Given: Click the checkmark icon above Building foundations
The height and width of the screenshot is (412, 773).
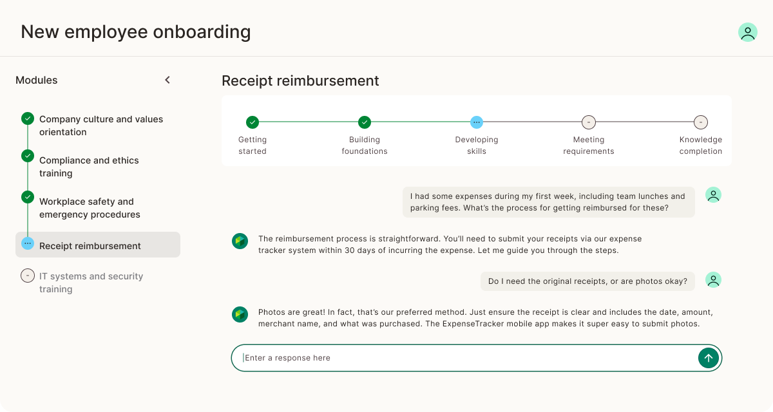Looking at the screenshot, I should click(364, 122).
